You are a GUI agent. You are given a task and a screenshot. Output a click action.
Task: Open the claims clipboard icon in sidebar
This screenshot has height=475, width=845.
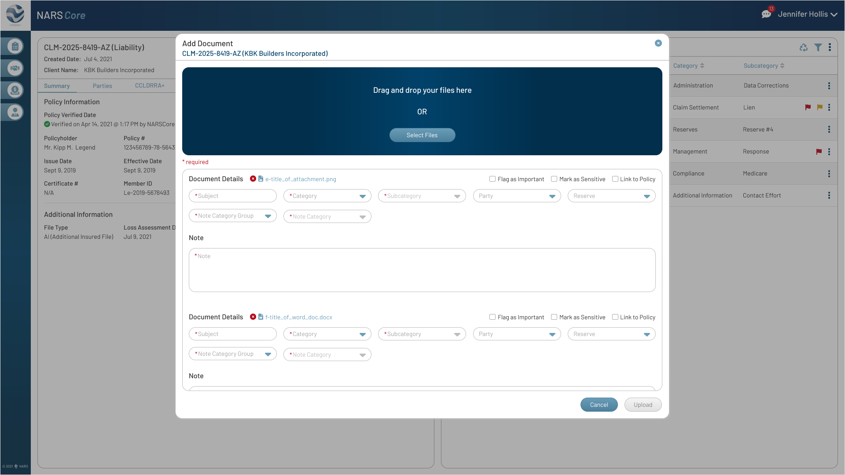click(15, 46)
